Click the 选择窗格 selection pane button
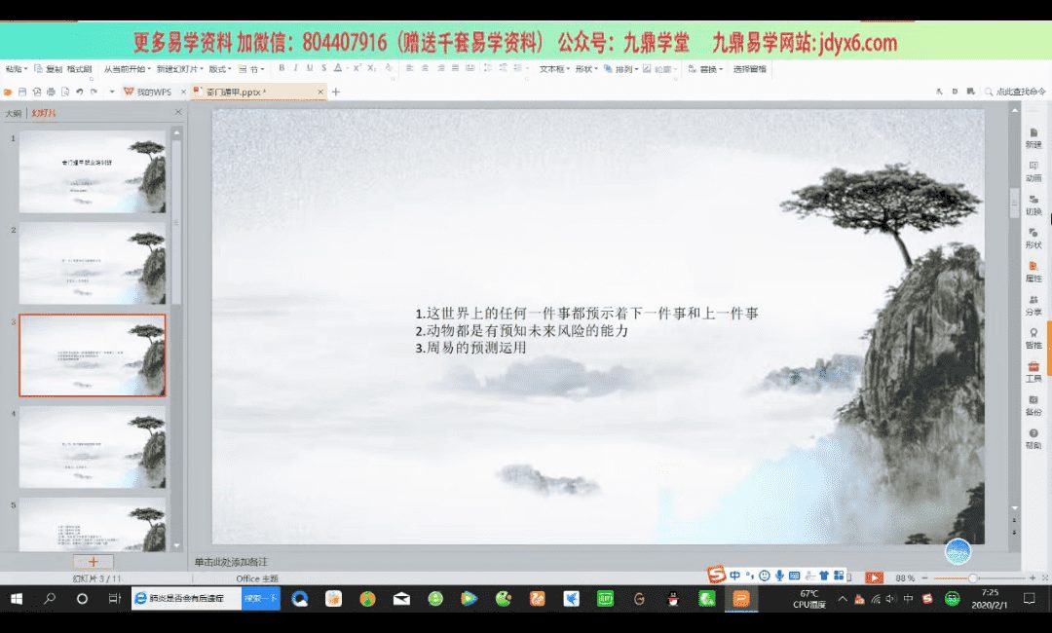1052x633 pixels. click(x=749, y=69)
